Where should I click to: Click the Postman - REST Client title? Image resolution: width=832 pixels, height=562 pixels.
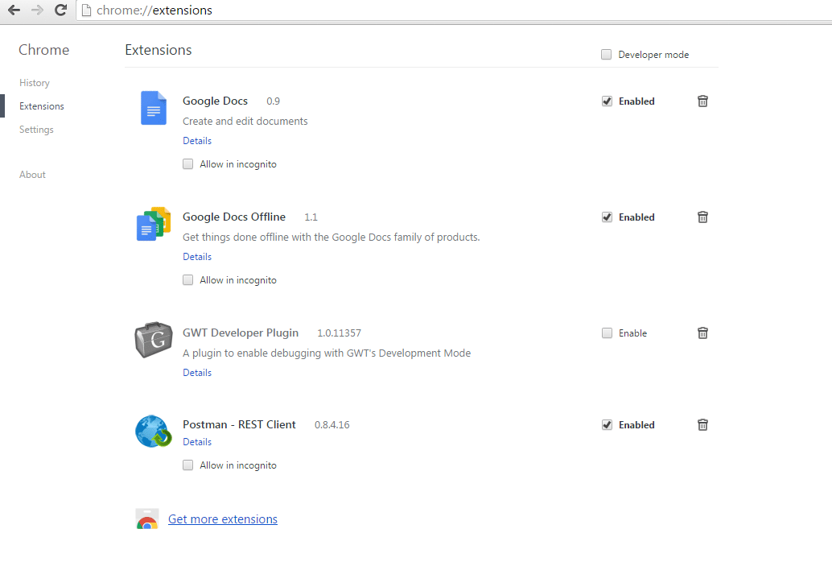point(239,424)
